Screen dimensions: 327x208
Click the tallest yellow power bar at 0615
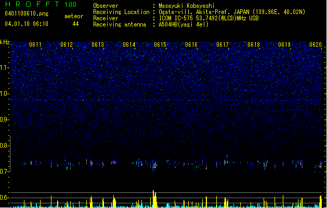coord(154,199)
